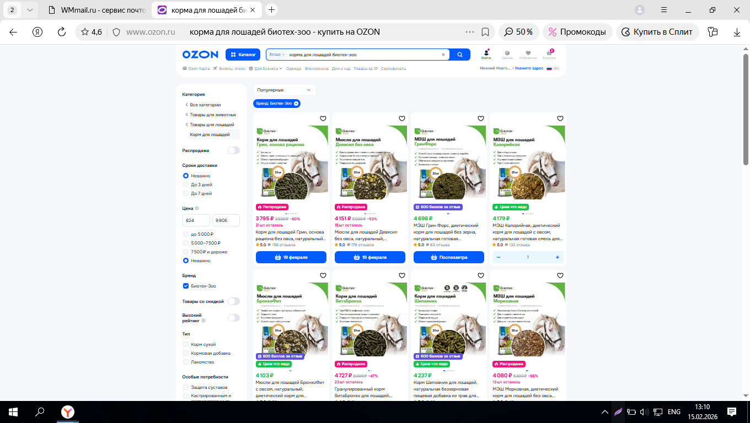Select the до 5000 ₽ price option
The image size is (750, 423).
(x=186, y=234)
